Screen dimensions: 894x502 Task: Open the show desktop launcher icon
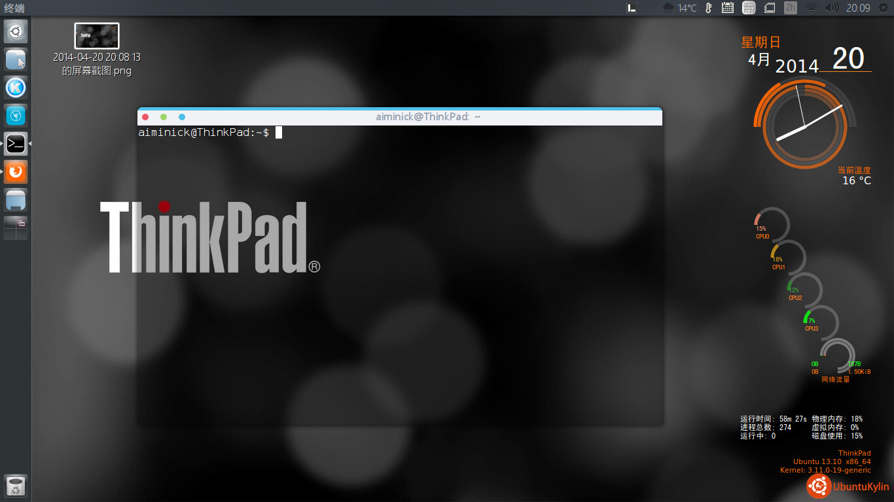(16, 200)
